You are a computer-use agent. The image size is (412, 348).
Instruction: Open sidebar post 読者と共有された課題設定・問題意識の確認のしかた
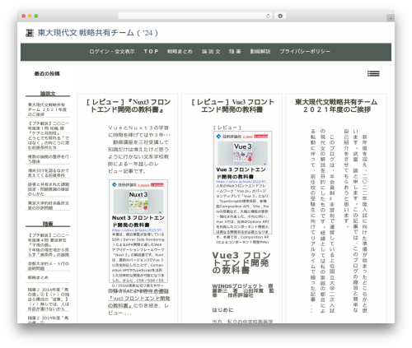[49, 189]
